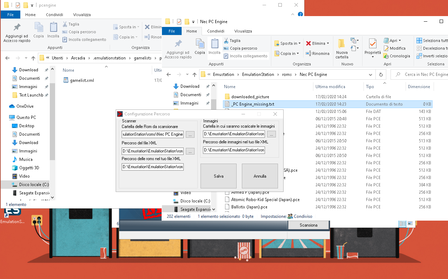
Task: Open Sposta in dropdown in Nec PC Engine window
Action: pos(288,43)
